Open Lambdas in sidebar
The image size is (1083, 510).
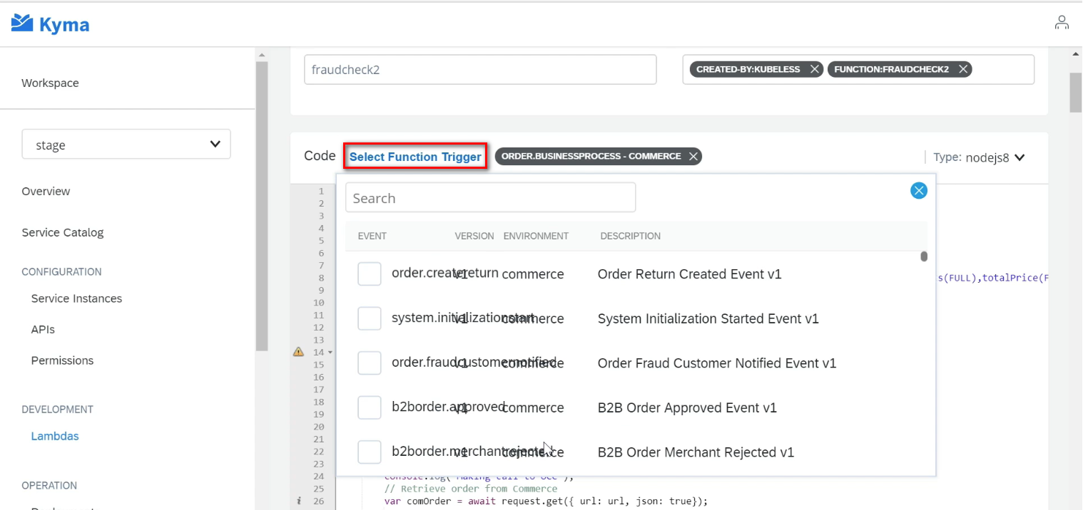pos(55,436)
